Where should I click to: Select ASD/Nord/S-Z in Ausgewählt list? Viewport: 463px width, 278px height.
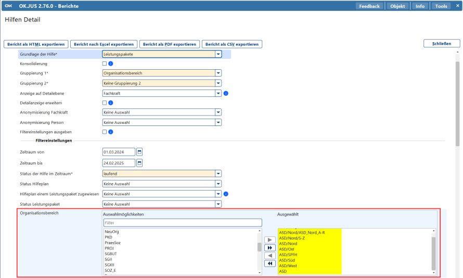click(x=292, y=238)
